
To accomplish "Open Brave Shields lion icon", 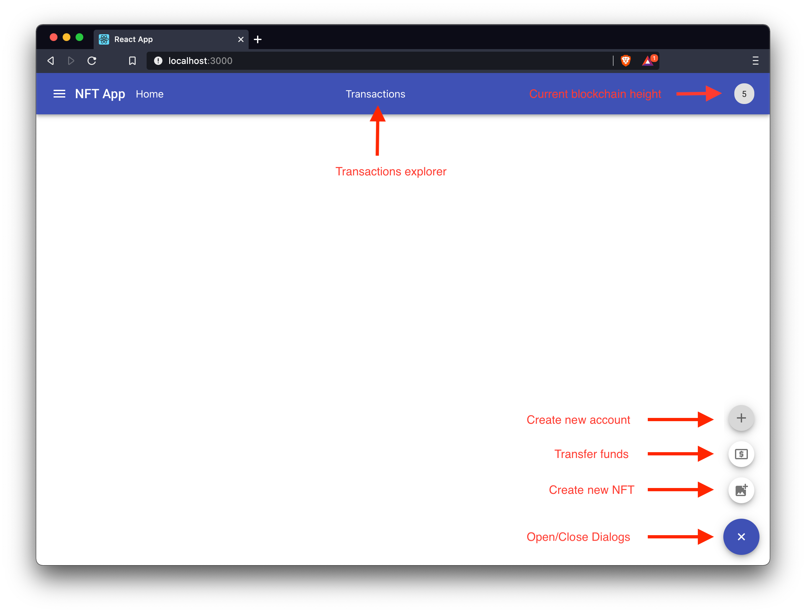I will tap(626, 61).
